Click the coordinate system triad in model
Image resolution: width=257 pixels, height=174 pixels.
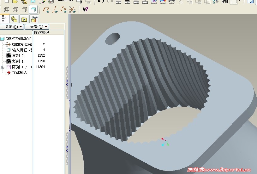165,142
